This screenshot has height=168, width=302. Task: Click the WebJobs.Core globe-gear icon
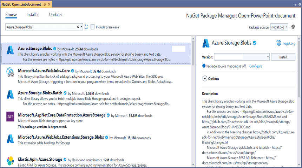[x=10, y=72]
